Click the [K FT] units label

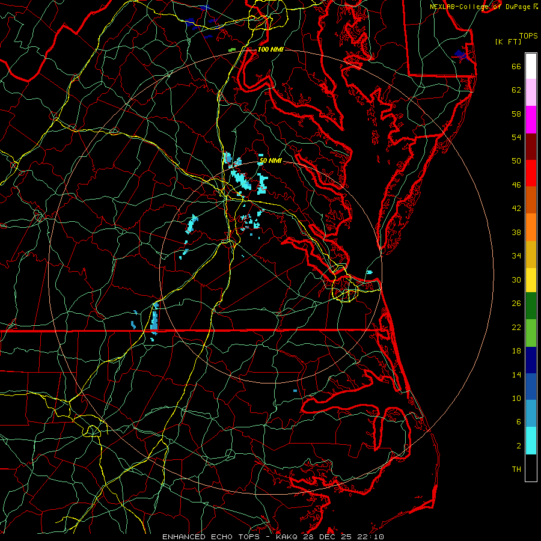click(508, 41)
